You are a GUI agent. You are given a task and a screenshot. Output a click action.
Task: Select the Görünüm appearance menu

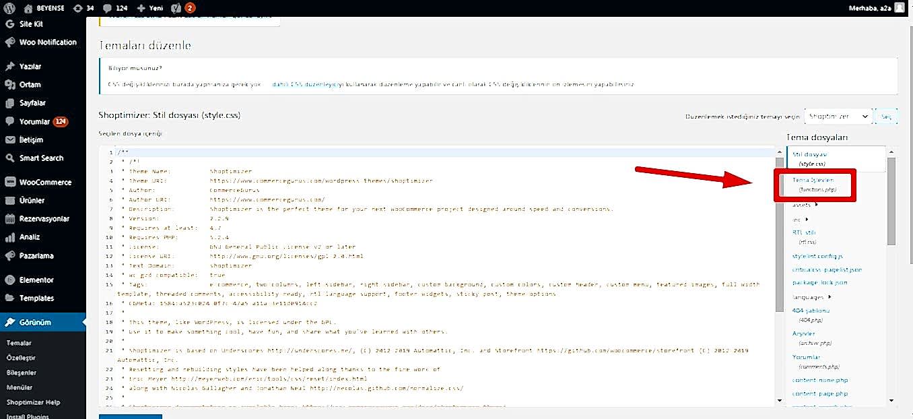pos(43,322)
